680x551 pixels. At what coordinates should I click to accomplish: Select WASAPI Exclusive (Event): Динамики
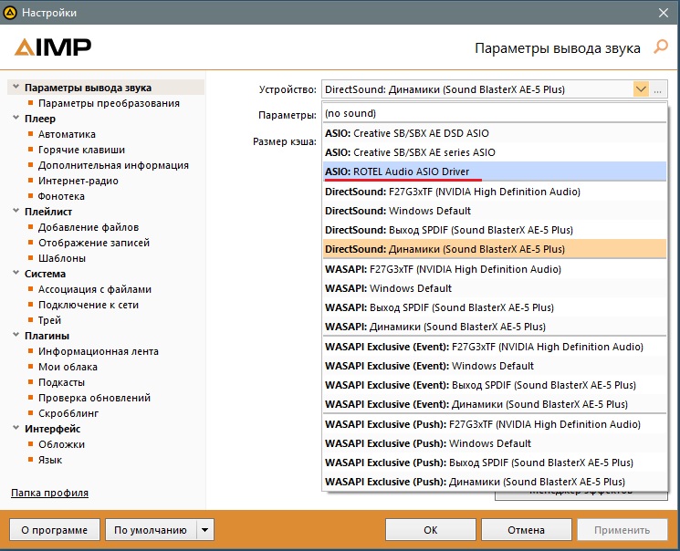pos(495,404)
